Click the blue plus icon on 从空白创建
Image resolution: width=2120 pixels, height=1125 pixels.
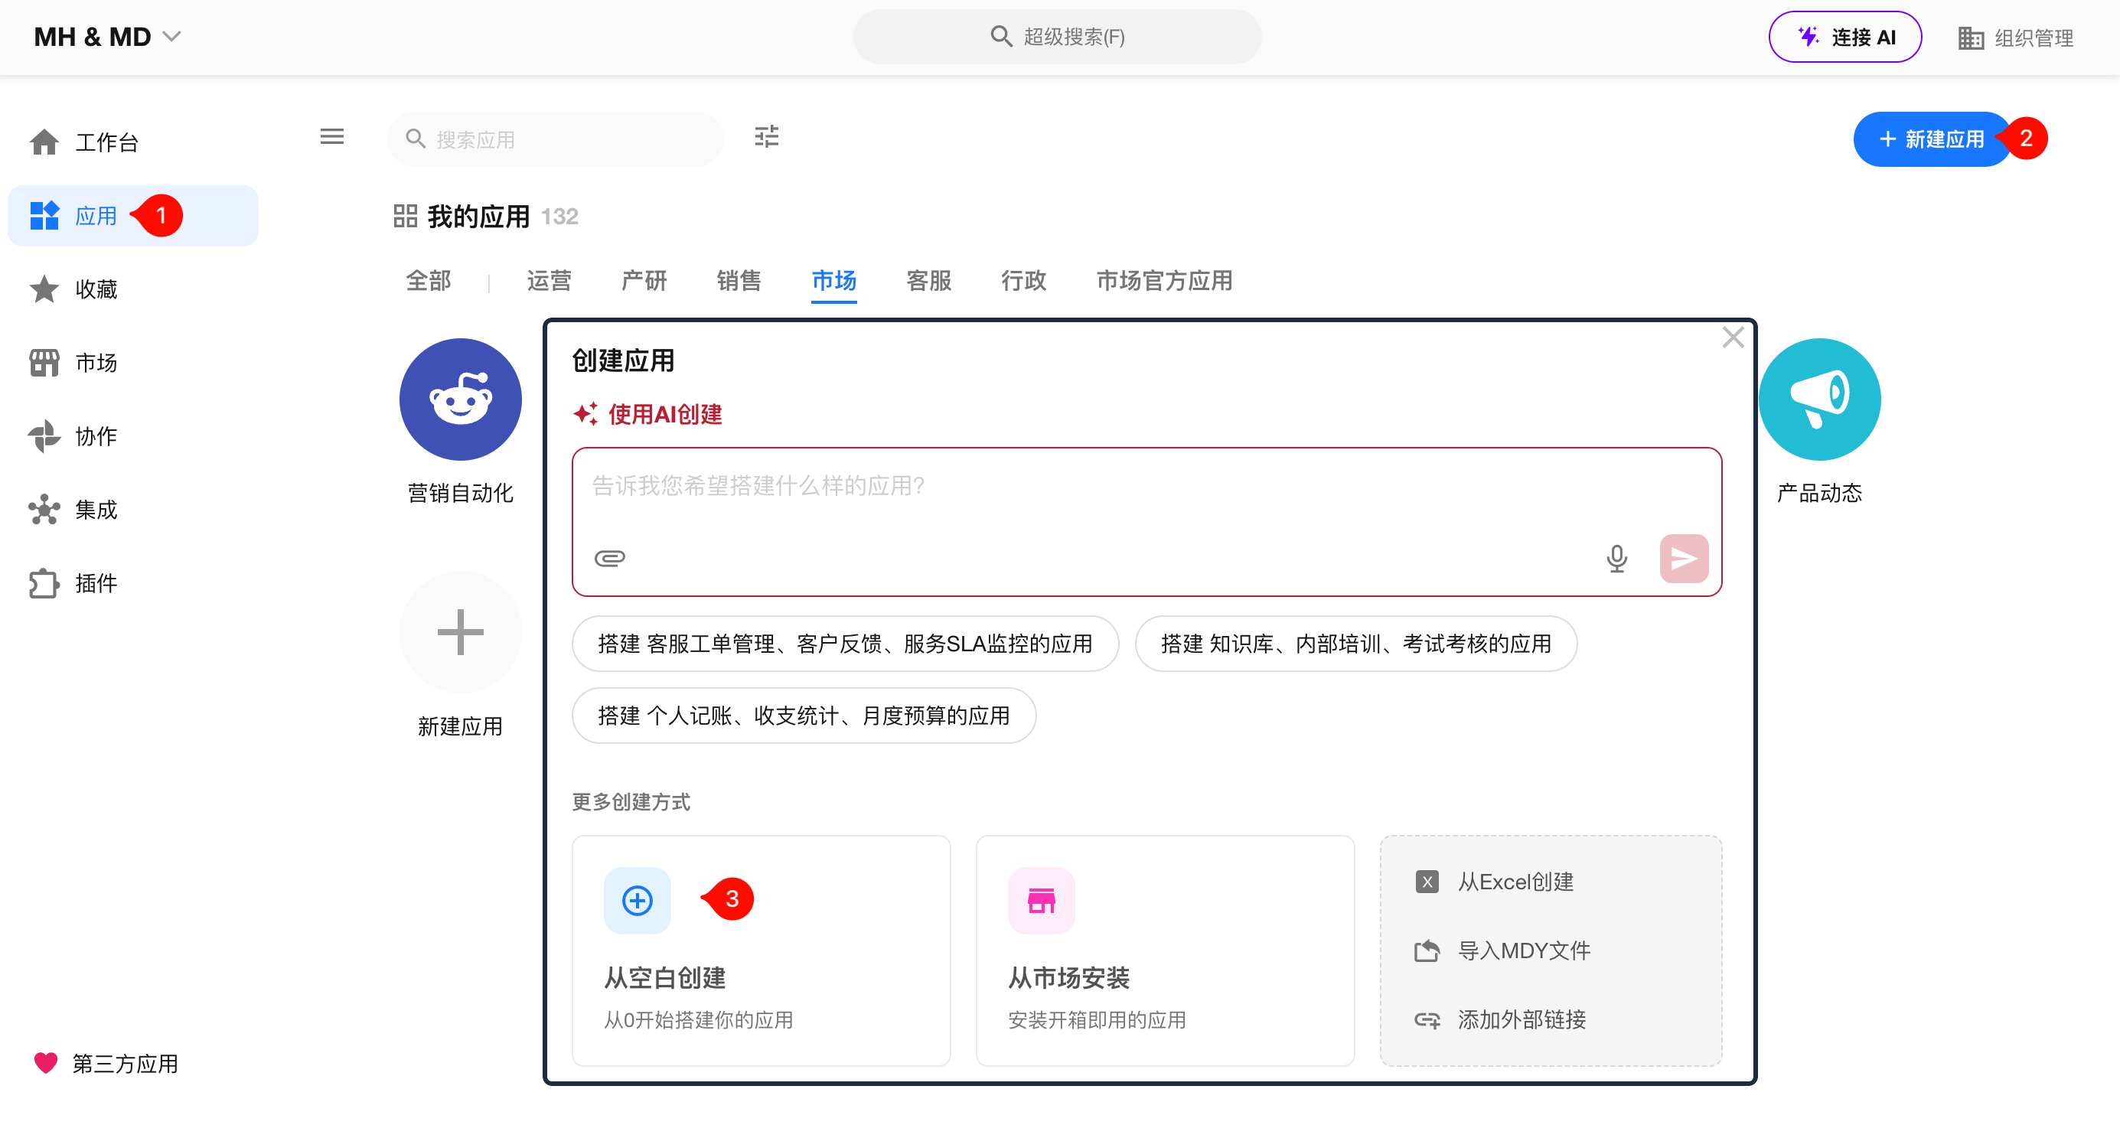pyautogui.click(x=637, y=900)
